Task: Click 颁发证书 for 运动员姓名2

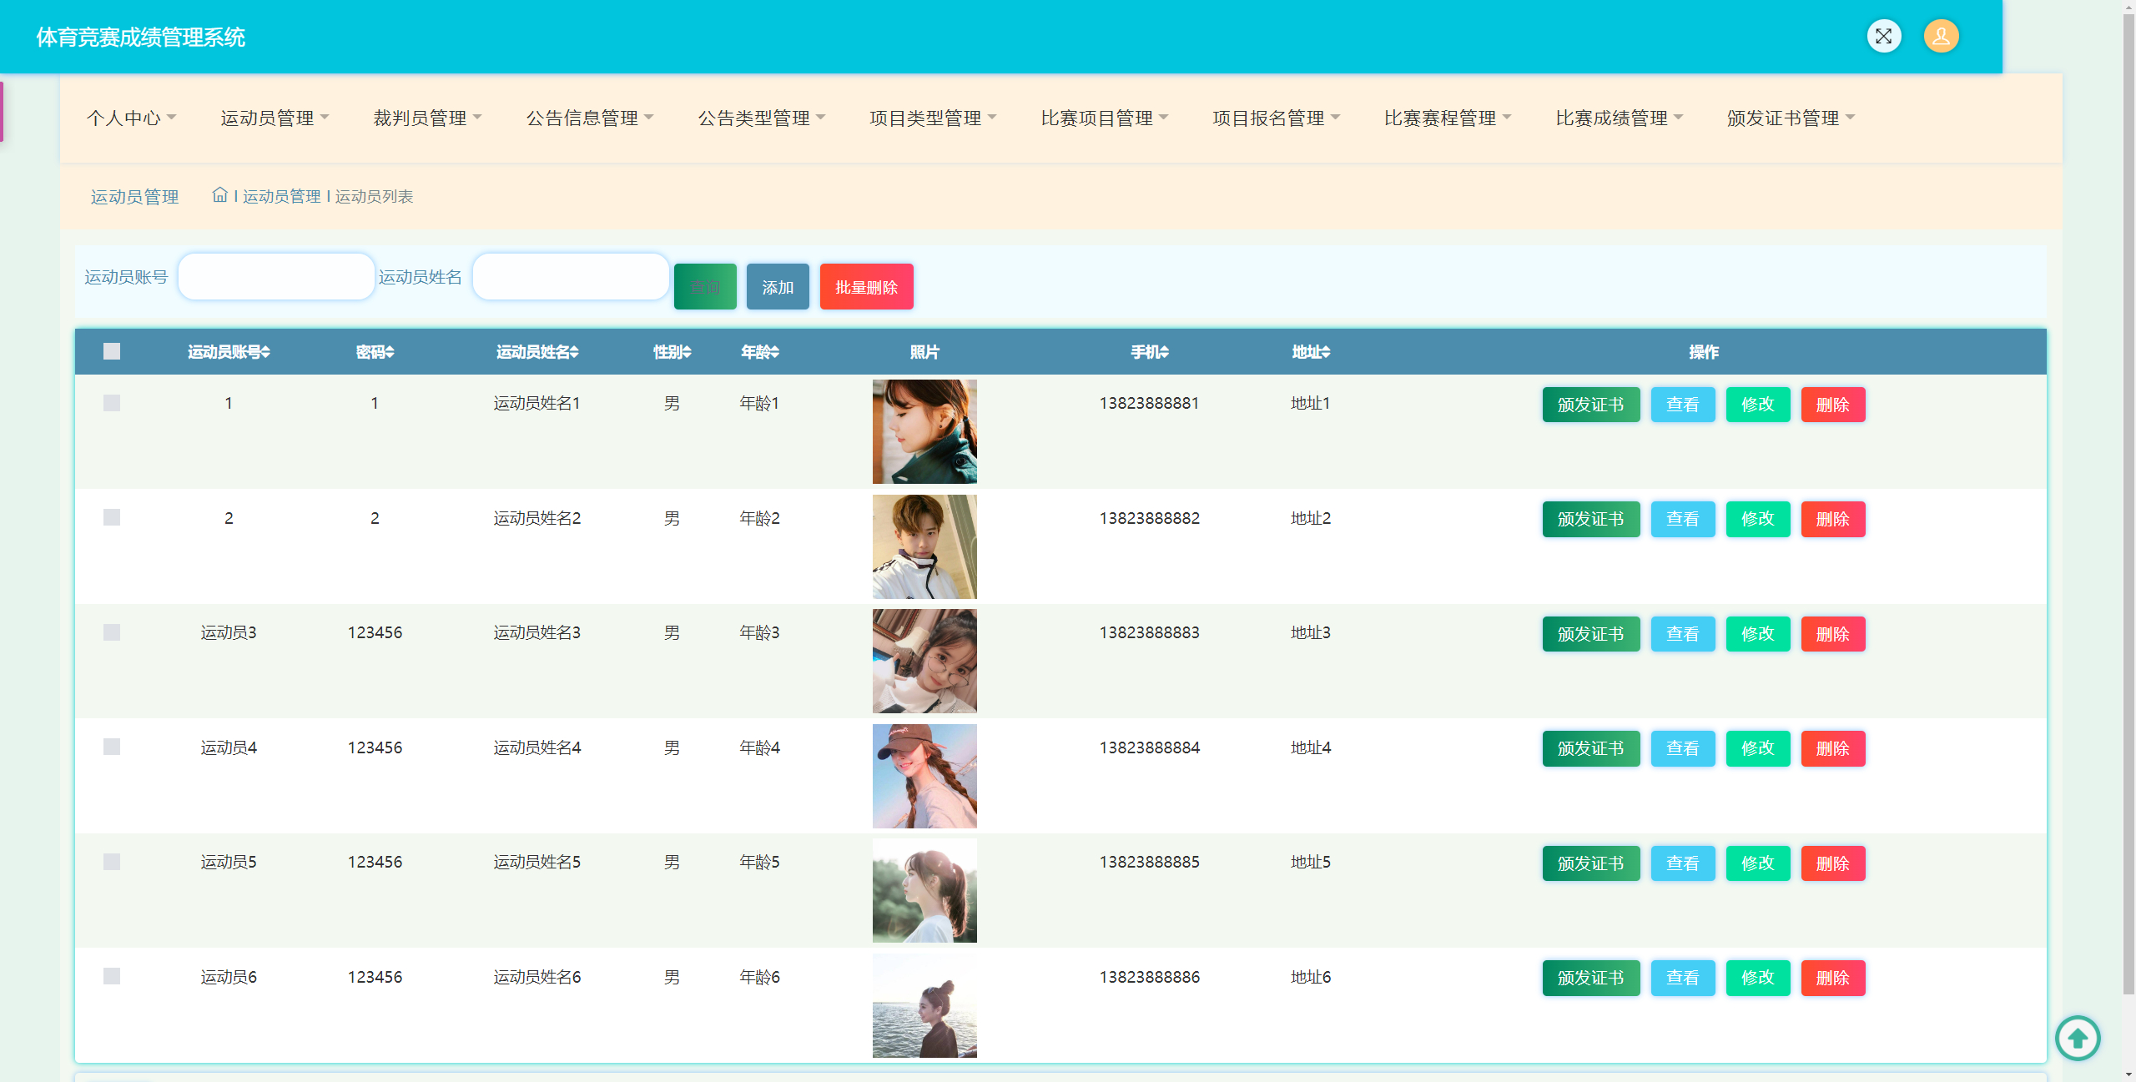Action: (x=1590, y=519)
